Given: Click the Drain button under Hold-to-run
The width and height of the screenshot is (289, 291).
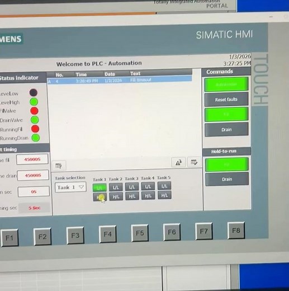Looking at the screenshot, I should pyautogui.click(x=227, y=179).
